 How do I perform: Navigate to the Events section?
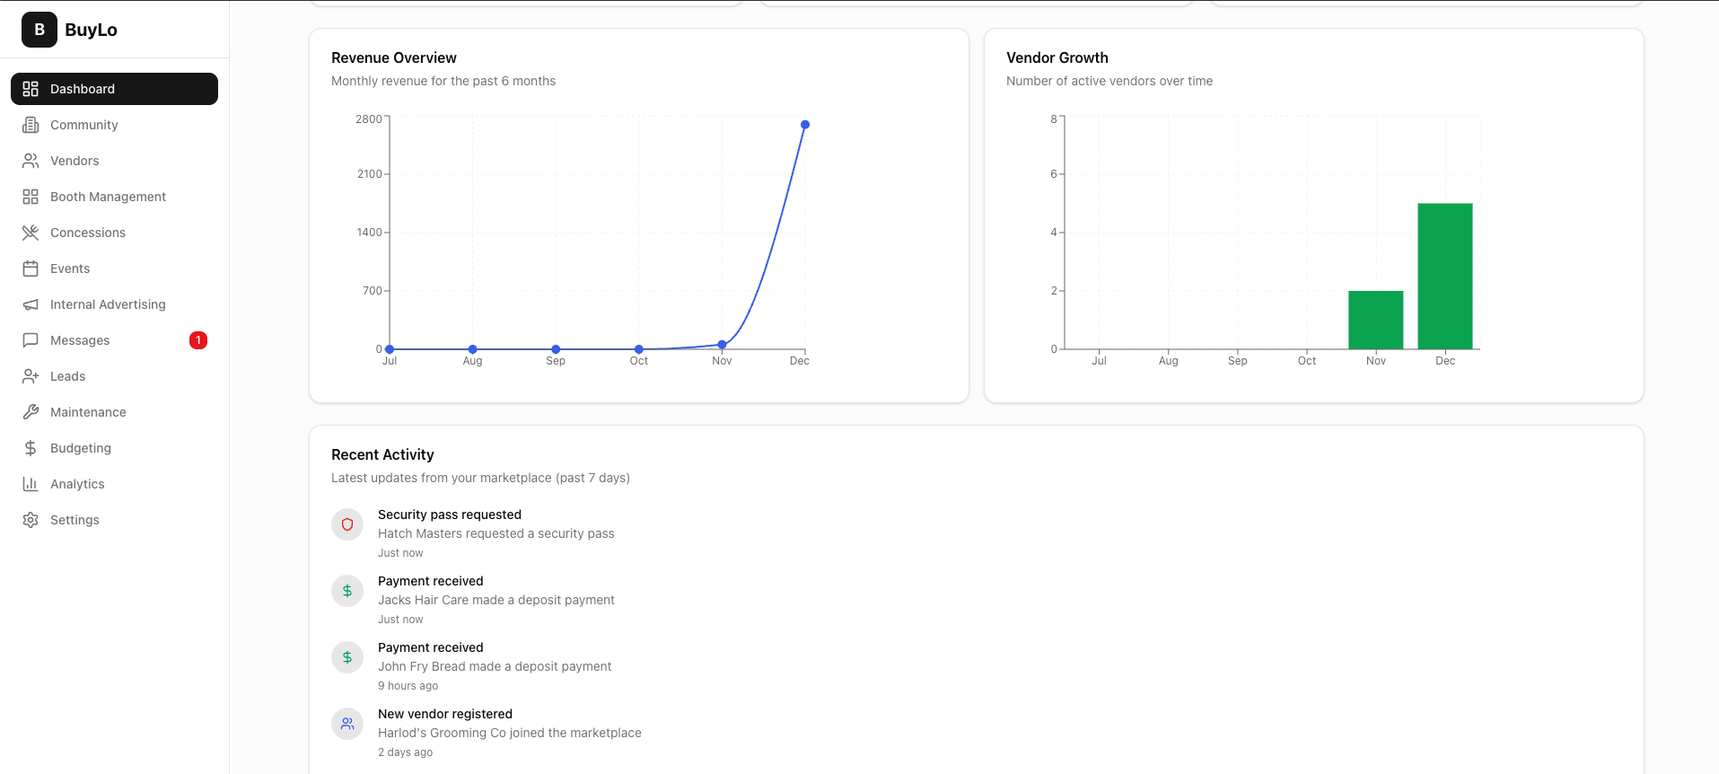(x=69, y=268)
